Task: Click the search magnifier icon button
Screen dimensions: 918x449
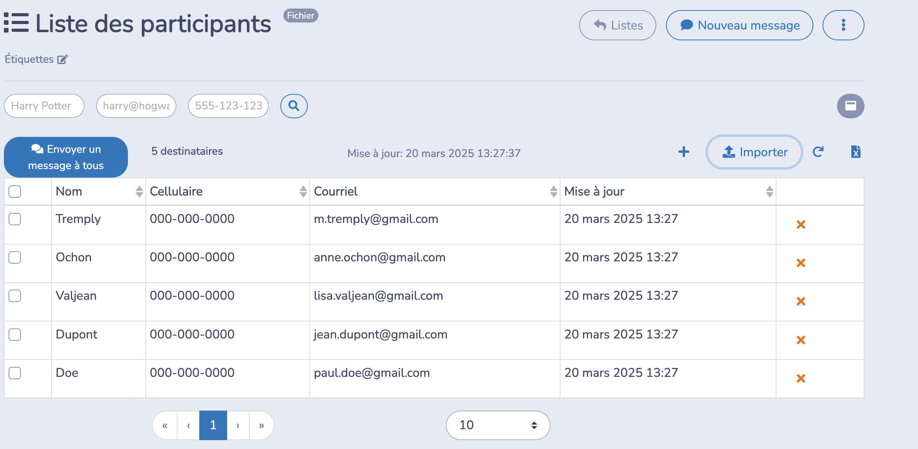Action: point(294,106)
